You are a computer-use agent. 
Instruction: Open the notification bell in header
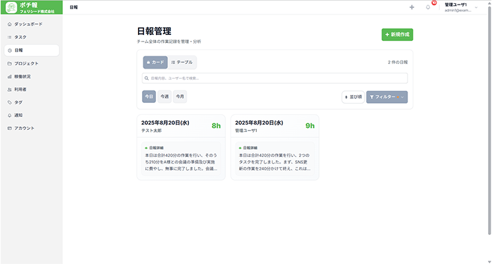[x=428, y=7]
